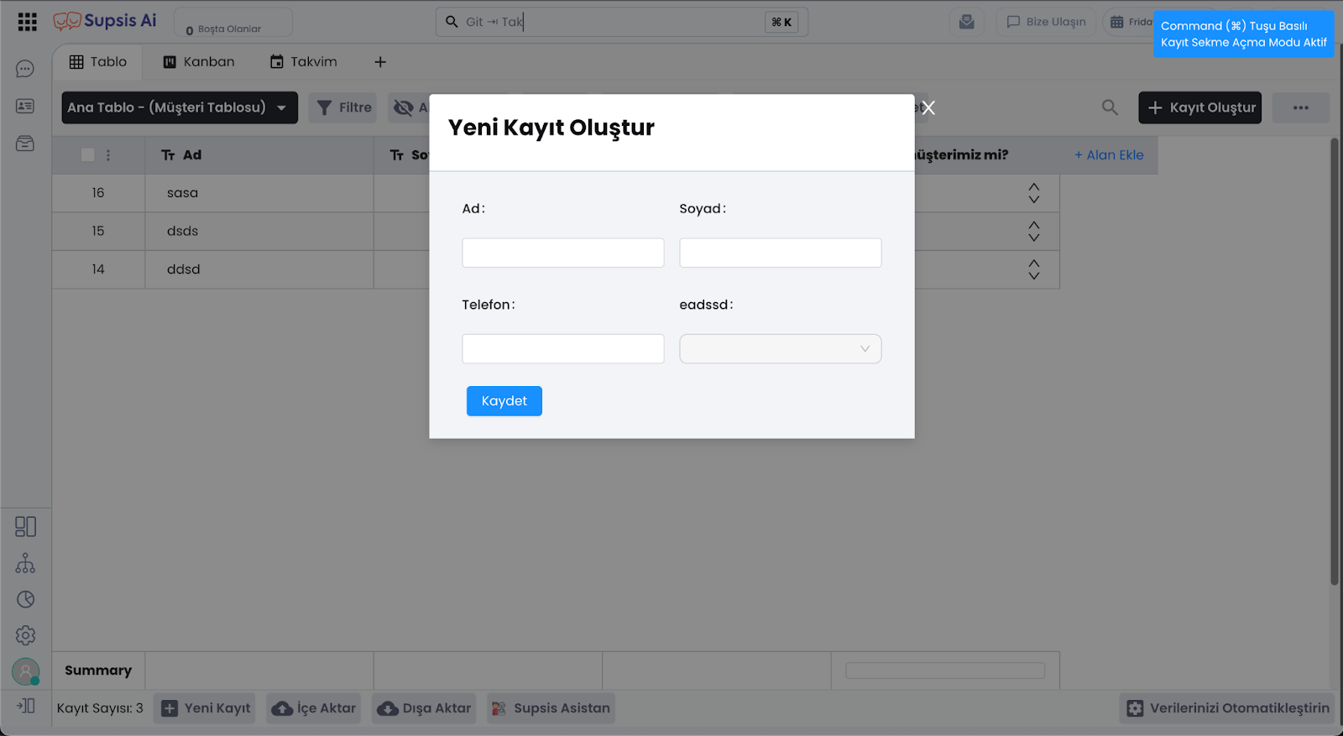
Task: Click the vertical scrollbar on the right
Action: (1334, 361)
